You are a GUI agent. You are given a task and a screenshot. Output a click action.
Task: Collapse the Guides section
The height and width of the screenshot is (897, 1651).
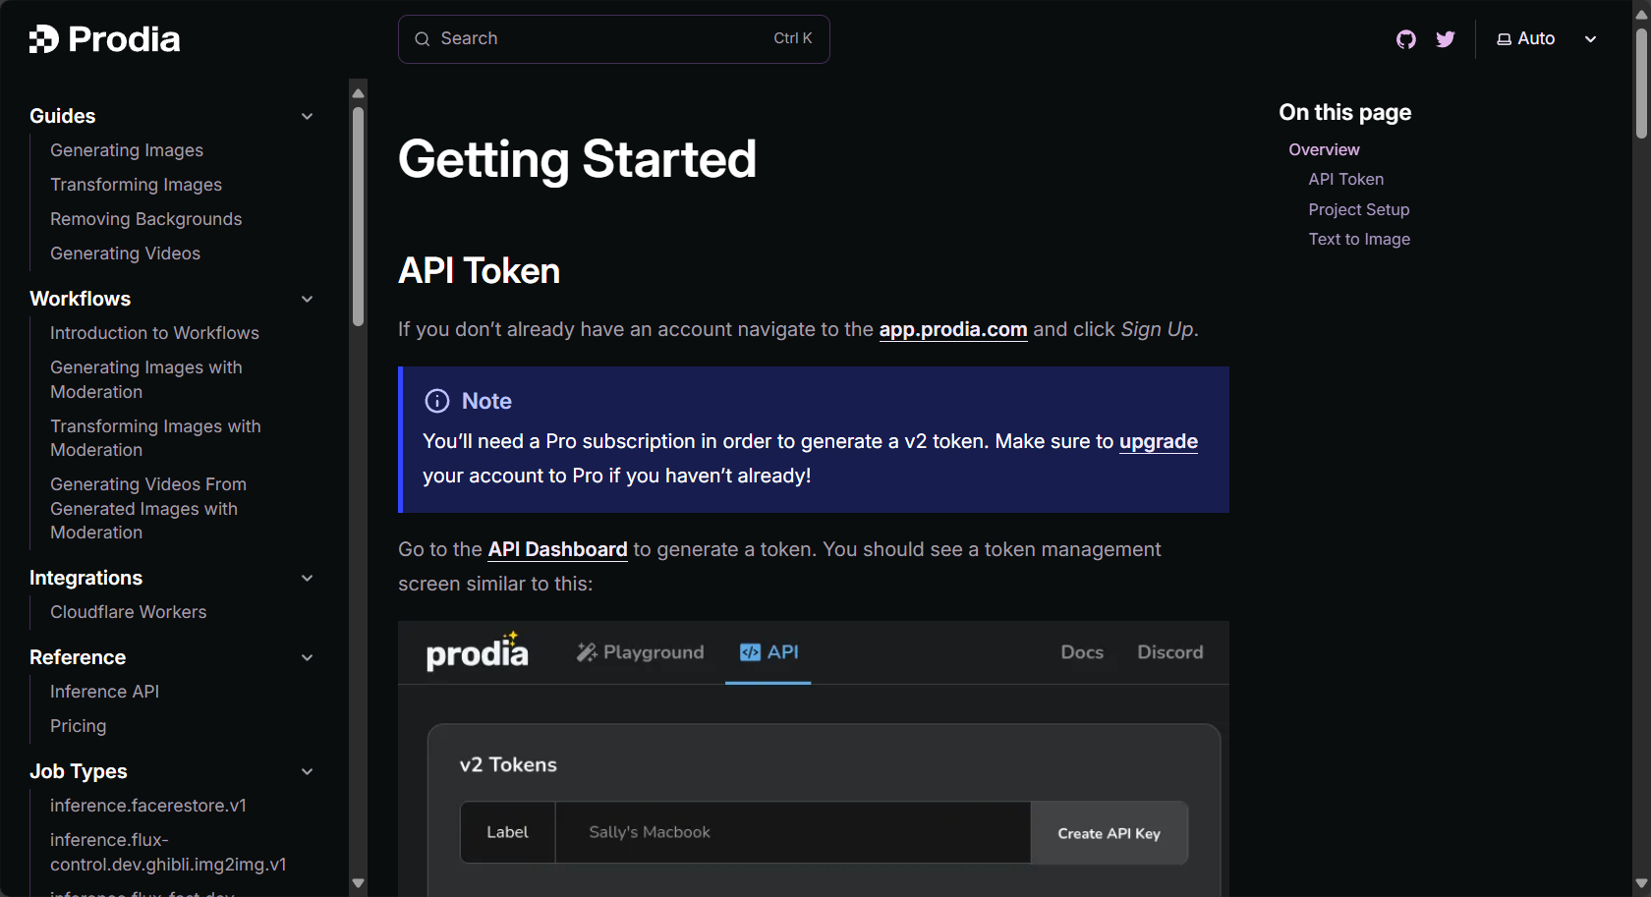click(x=307, y=116)
